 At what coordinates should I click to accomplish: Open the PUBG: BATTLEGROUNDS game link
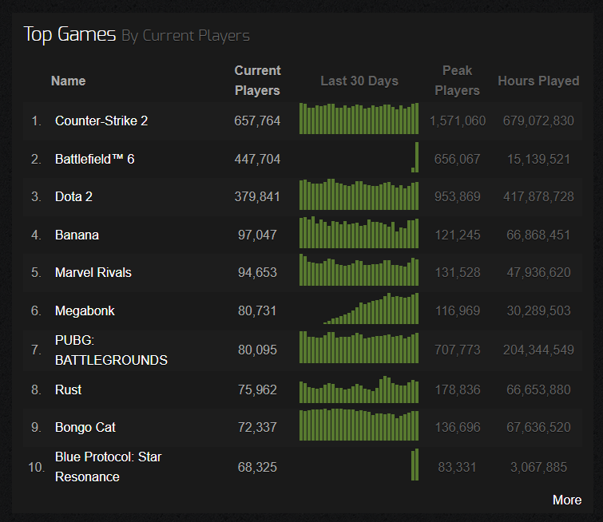tap(111, 350)
